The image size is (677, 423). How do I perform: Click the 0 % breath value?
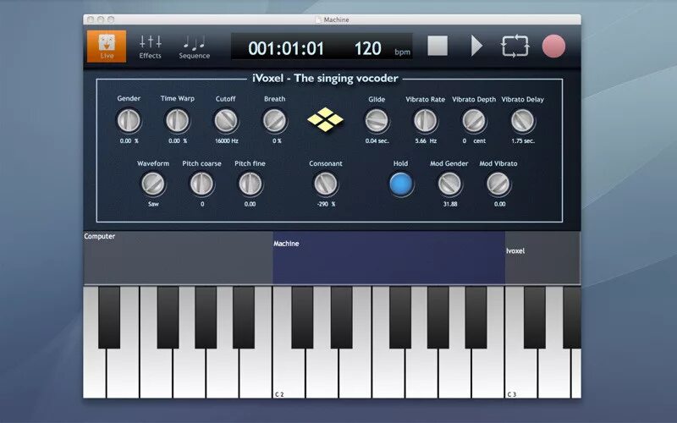(x=277, y=141)
